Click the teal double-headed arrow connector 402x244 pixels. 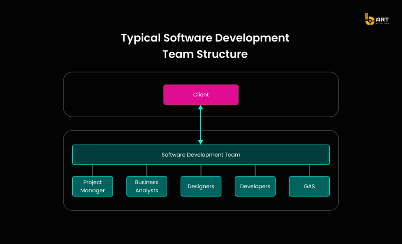click(x=200, y=124)
